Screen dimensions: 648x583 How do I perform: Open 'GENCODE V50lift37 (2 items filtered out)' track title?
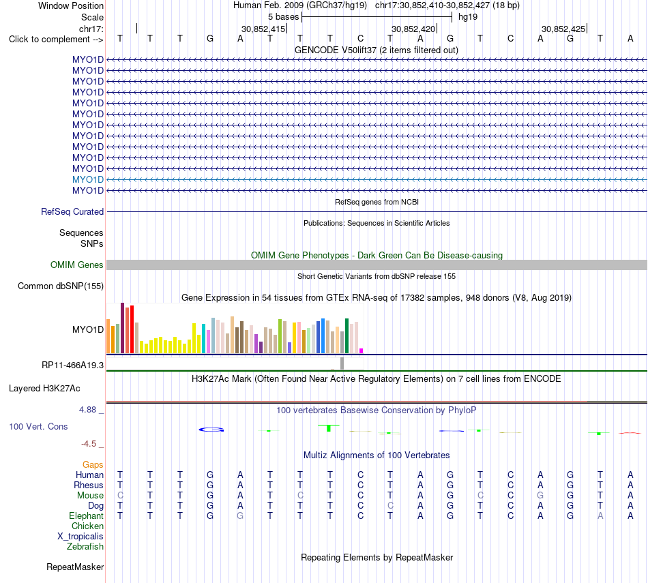(x=377, y=50)
